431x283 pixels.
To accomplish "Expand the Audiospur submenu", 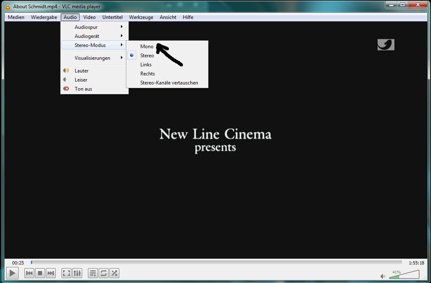I will 95,27.
